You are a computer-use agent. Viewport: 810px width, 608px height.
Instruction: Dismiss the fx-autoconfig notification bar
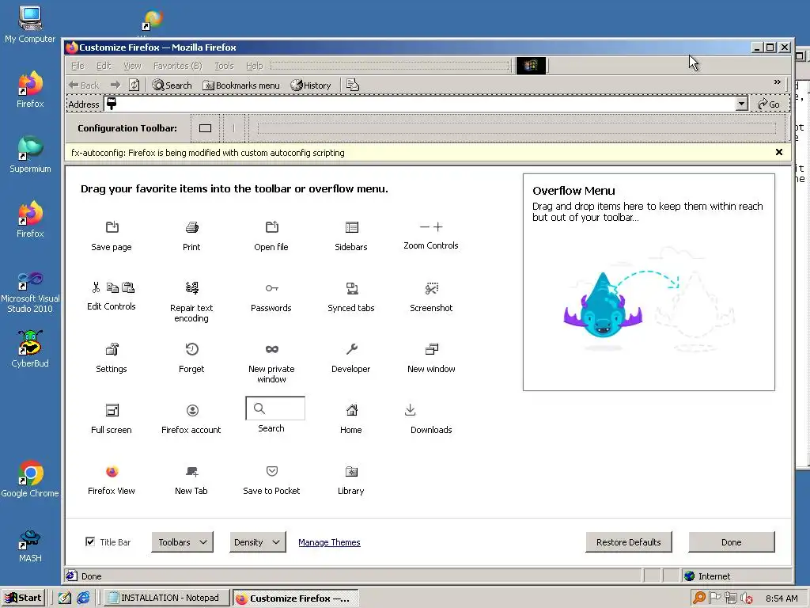779,152
